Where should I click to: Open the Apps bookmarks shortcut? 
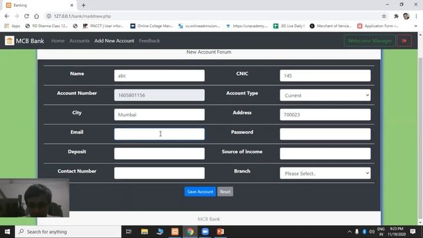(12, 26)
